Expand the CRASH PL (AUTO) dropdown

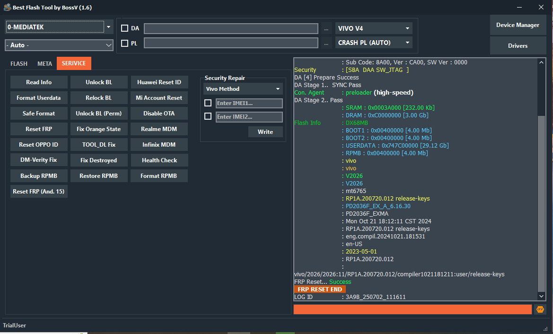pos(374,43)
